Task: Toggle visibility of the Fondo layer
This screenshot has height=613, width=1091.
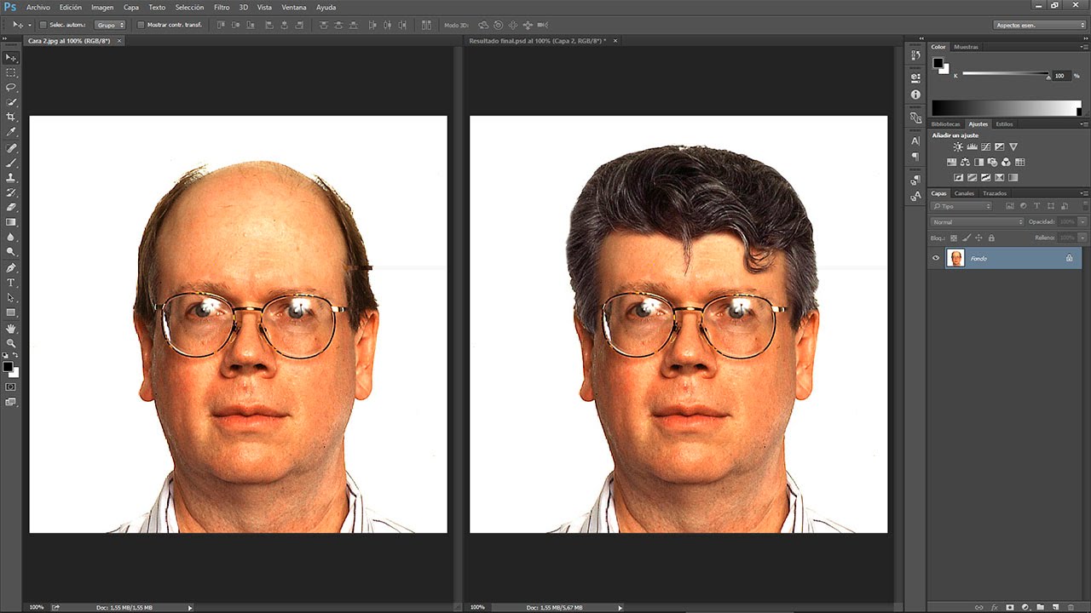Action: [x=936, y=258]
